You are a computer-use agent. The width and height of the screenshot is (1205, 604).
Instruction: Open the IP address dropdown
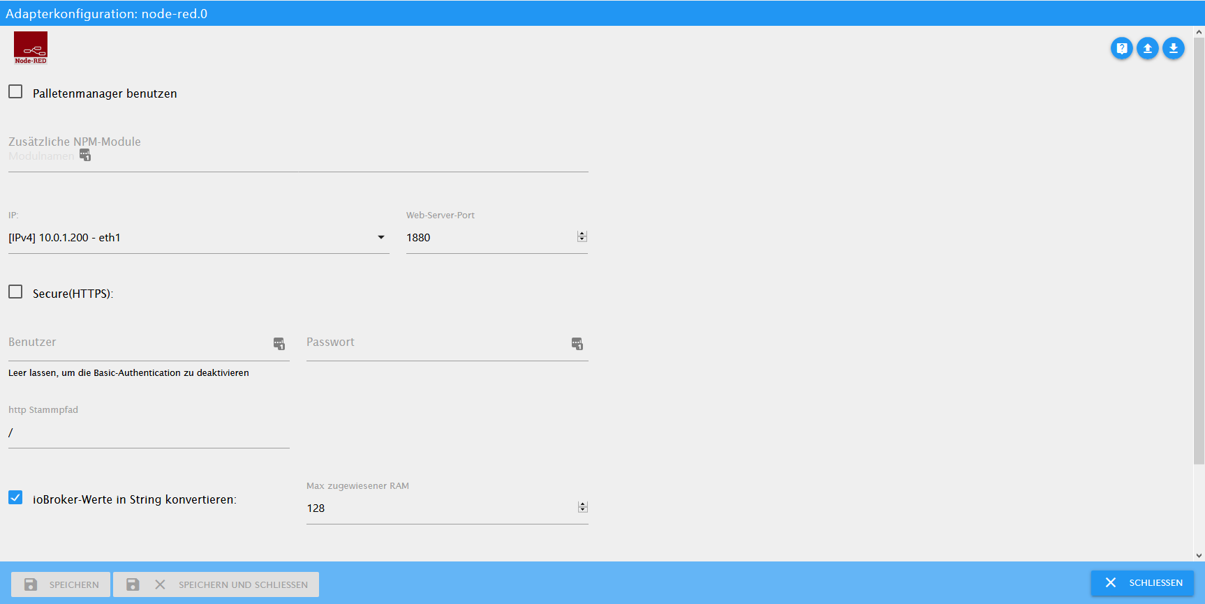199,237
